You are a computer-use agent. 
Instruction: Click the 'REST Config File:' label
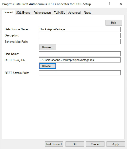15,60
